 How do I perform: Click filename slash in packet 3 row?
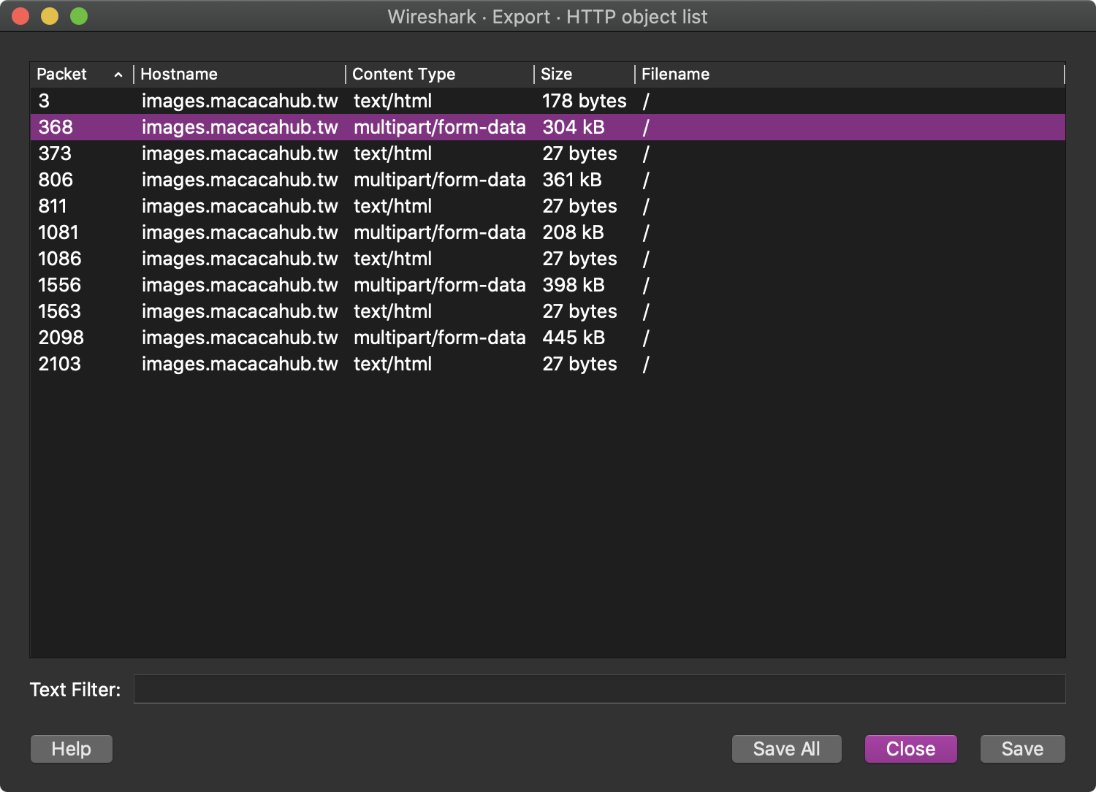[646, 101]
